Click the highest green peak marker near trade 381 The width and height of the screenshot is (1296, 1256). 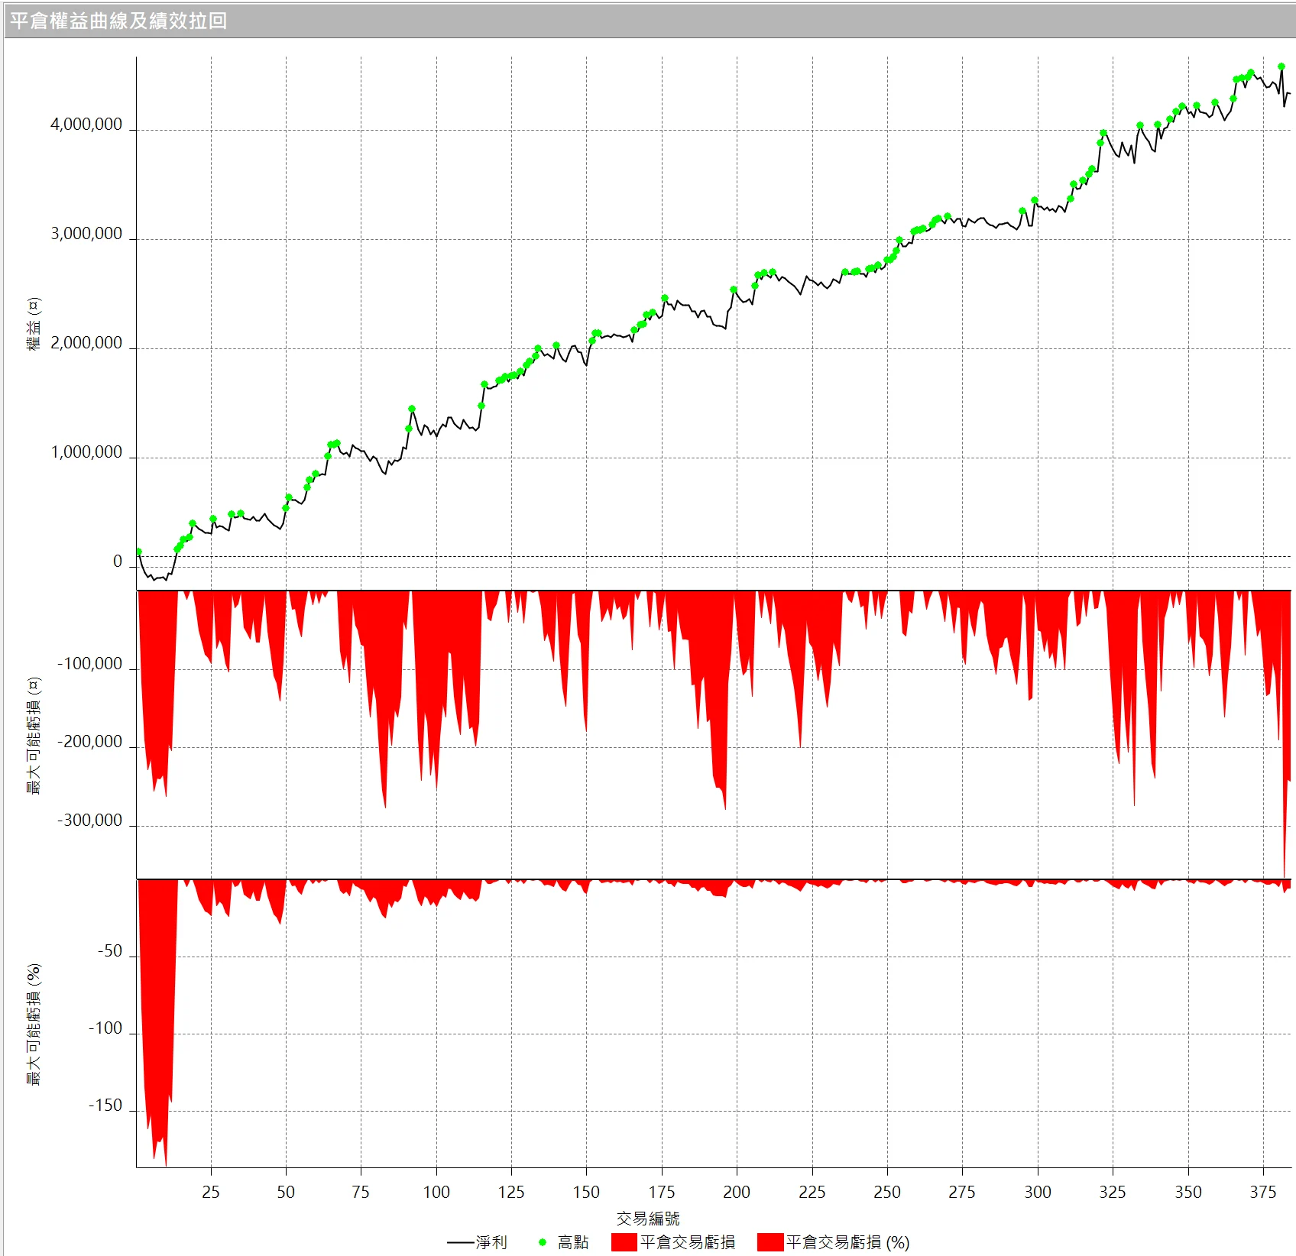click(1281, 66)
